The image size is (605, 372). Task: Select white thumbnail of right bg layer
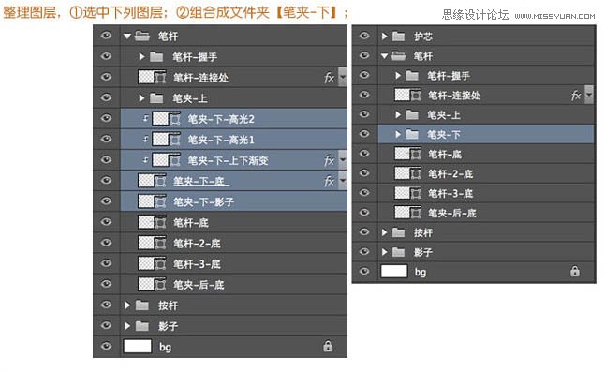pyautogui.click(x=394, y=271)
